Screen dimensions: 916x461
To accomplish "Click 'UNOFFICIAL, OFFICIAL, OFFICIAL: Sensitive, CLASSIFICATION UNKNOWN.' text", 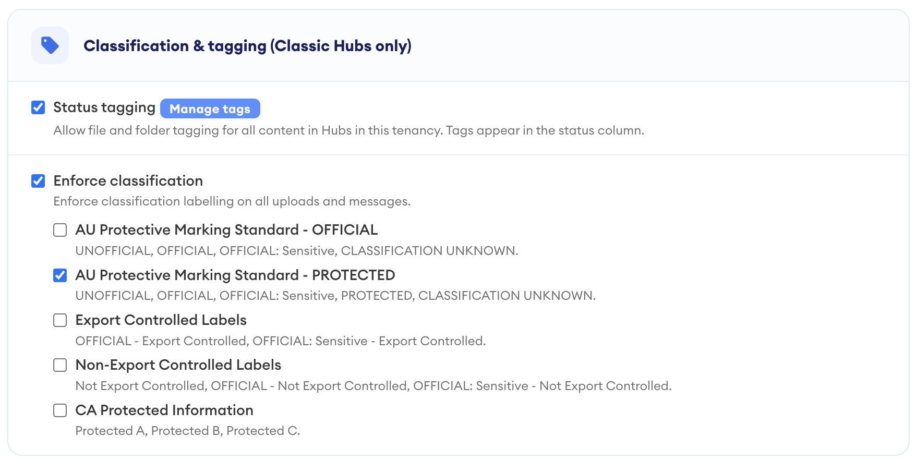I will point(297,251).
